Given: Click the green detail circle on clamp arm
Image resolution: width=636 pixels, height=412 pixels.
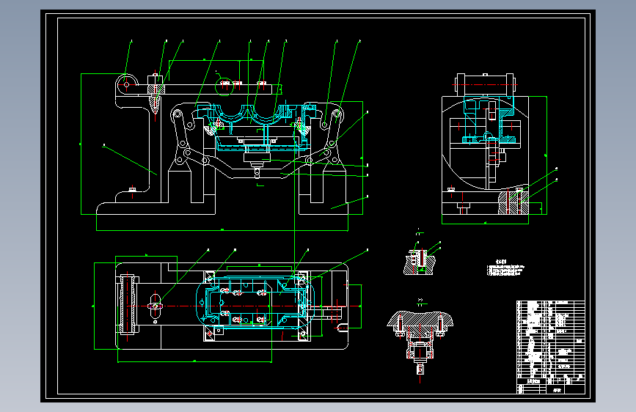Looking at the screenshot, I should 224,87.
